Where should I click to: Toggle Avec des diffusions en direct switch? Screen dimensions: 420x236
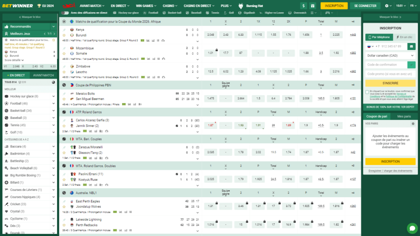tap(65, 13)
